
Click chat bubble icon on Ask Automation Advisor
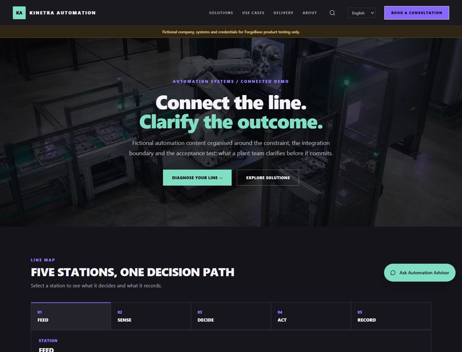(393, 273)
